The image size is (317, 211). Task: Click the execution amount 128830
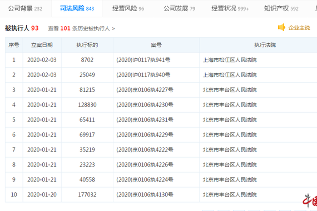[87, 105]
